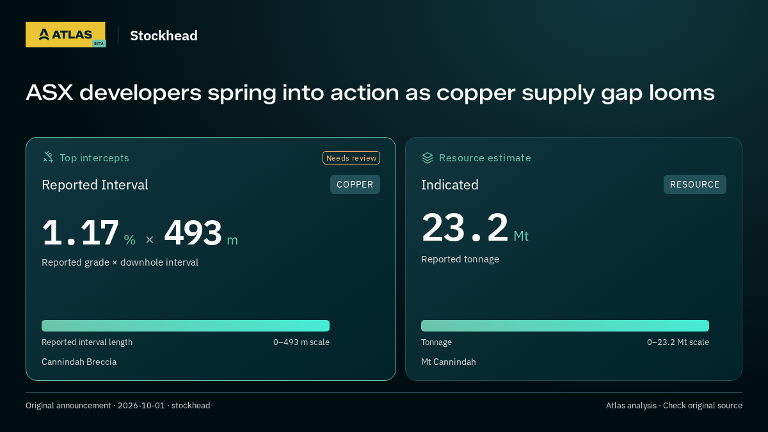768x432 pixels.
Task: Click the layers icon beside Resource estimate
Action: [x=428, y=157]
